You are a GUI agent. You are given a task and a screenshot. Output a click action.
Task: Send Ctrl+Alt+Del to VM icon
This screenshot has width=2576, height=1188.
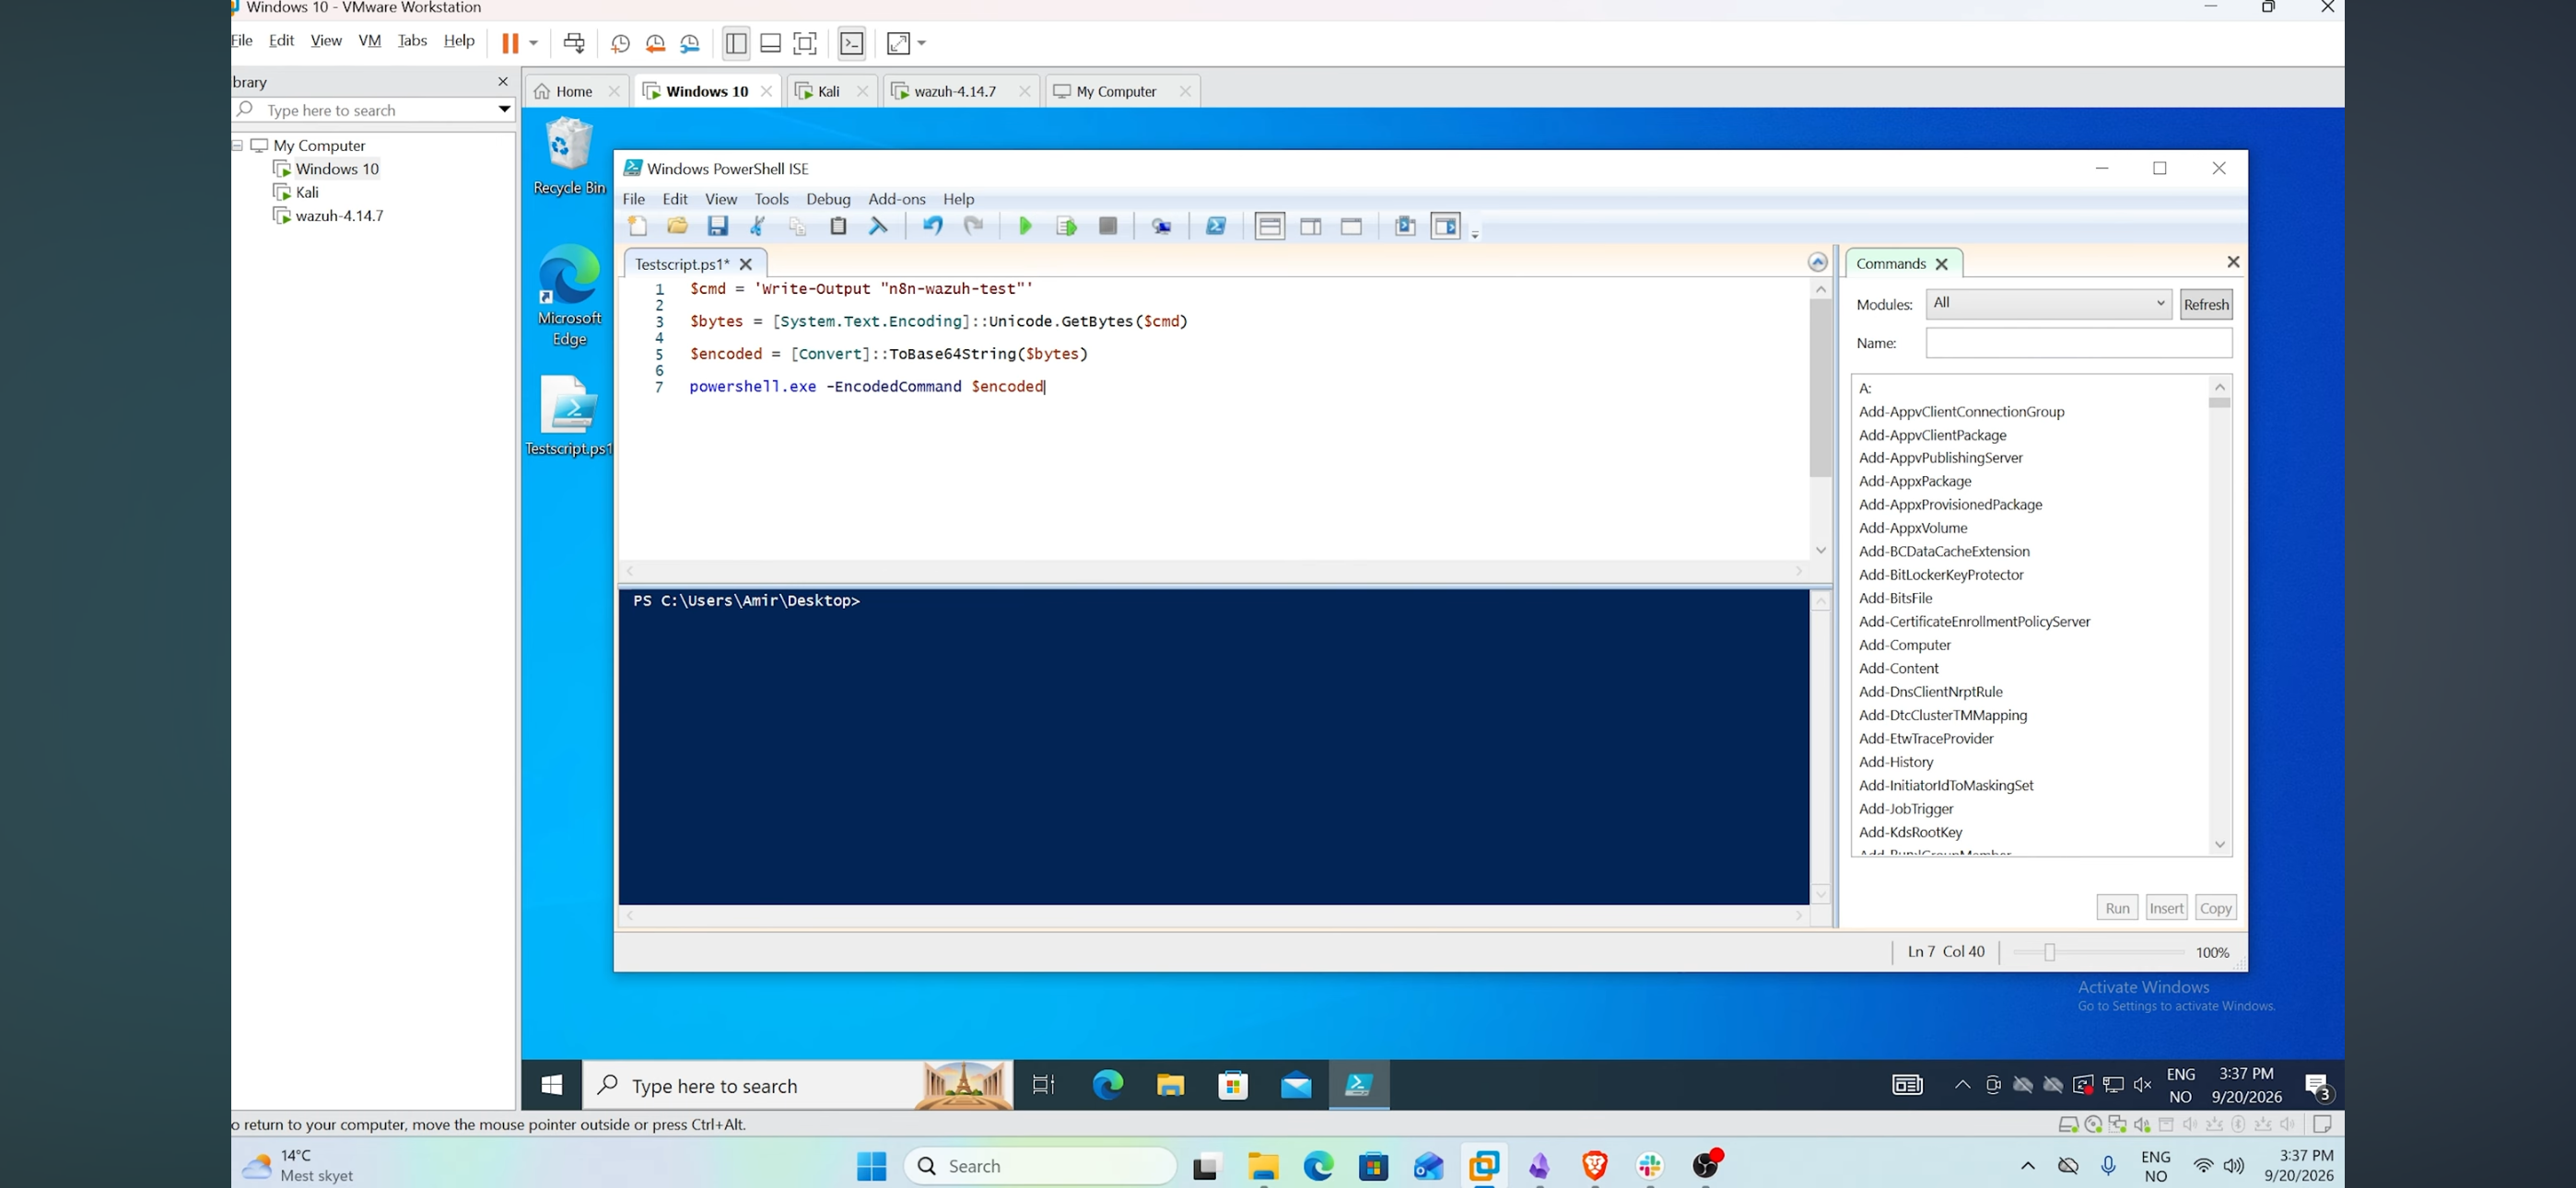[574, 43]
